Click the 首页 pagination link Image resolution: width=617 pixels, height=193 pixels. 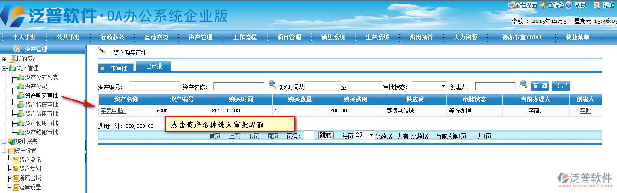pos(215,136)
